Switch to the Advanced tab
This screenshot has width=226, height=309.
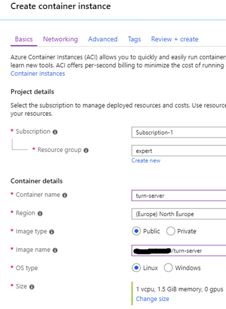point(103,39)
